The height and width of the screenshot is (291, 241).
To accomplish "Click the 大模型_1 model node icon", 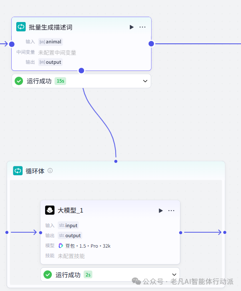I will click(50, 210).
